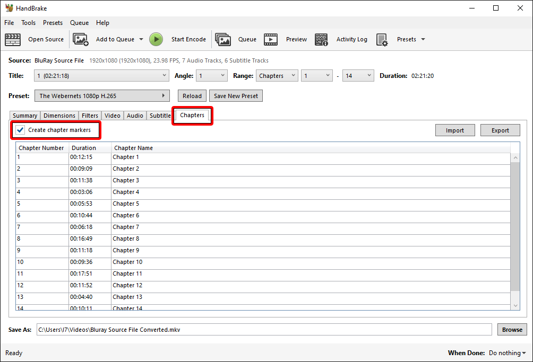Click the chapter list vertical scrollbar thumb
Screen dimensions: 533x362
pos(515,226)
